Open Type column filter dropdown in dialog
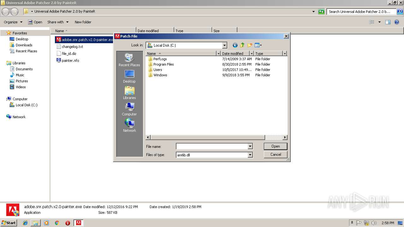404x227 pixels. (x=284, y=54)
